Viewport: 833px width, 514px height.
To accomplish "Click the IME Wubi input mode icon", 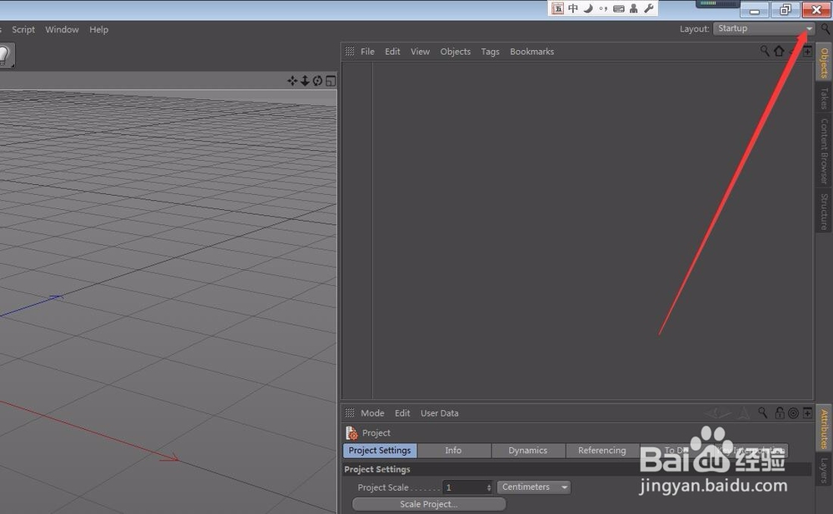I will coord(557,8).
